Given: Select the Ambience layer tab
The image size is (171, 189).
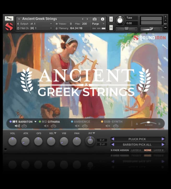Looking at the screenshot, I should click(x=82, y=122).
